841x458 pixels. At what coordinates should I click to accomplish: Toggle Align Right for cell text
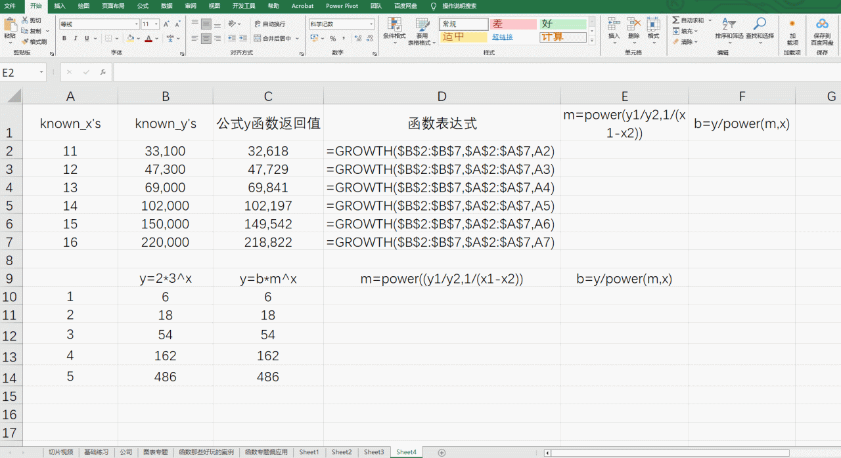(x=218, y=39)
